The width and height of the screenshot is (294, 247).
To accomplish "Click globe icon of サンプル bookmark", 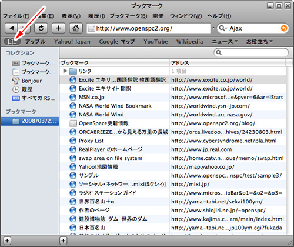I will 73,175.
